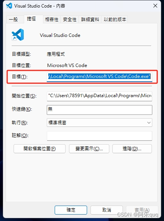
Task: Open the 執行 window mode dropdown arrow
Action: pos(149,123)
